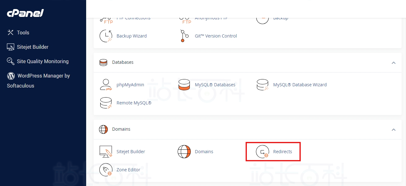Open Git™ Version Control link
406x186 pixels.
[x=216, y=36]
